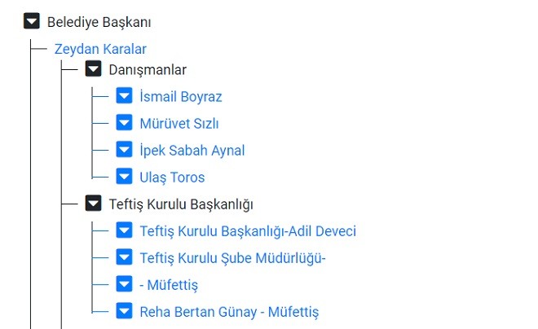
Task: Expand the arrow beside İpek Sabah Aynal
Action: (x=124, y=149)
